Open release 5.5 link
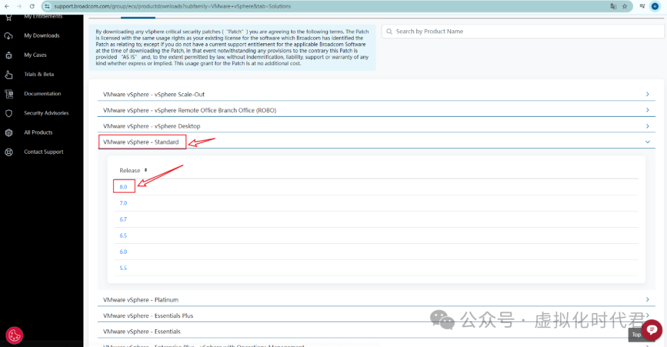667x347 pixels. pyautogui.click(x=124, y=267)
